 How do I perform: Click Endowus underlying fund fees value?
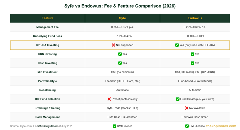pyautogui.click(x=195, y=36)
